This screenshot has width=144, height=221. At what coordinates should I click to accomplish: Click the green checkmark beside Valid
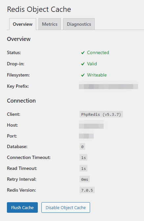(83, 64)
